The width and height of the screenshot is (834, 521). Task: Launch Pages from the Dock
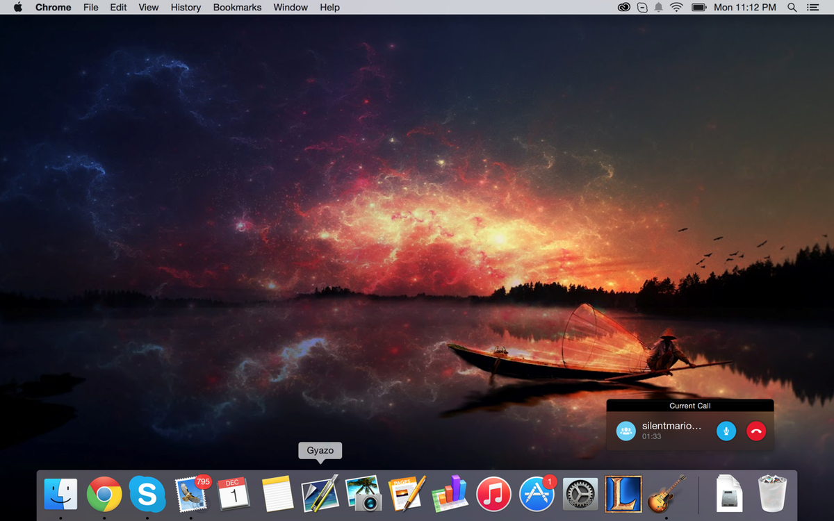[407, 494]
